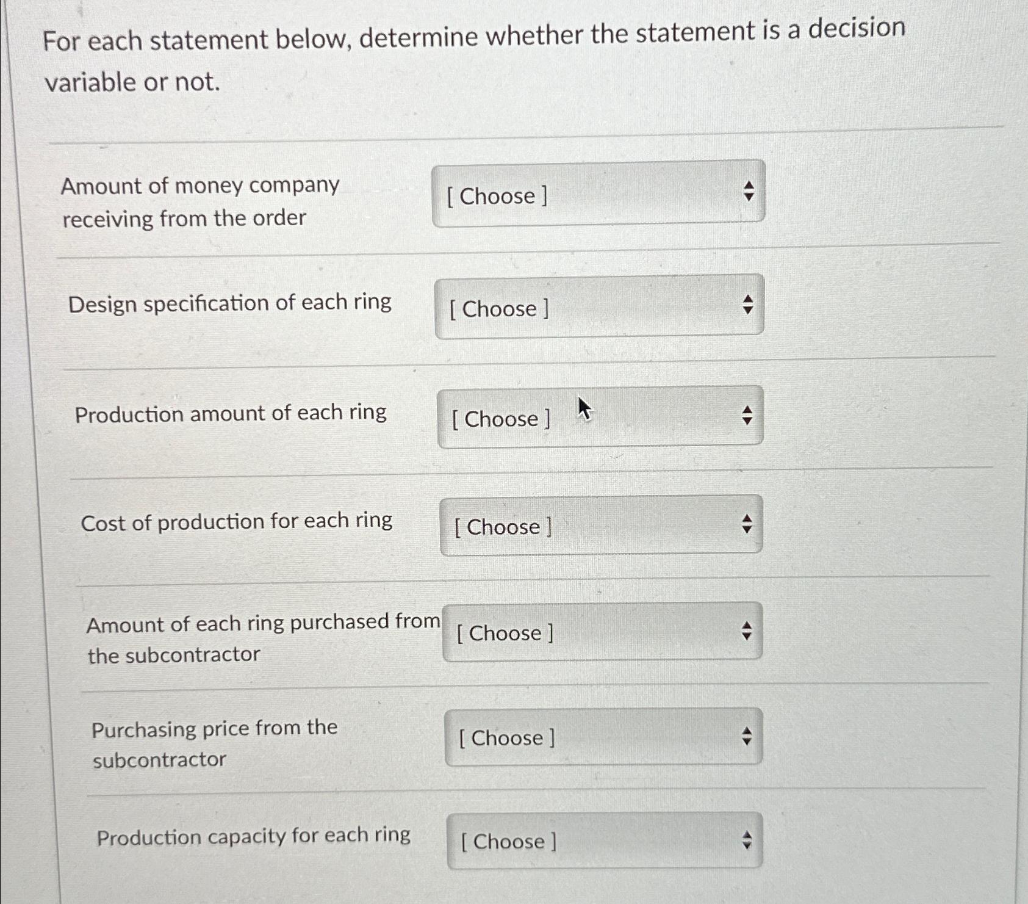Open dropdown for cost of production per ring
Image resolution: width=1028 pixels, height=904 pixels.
coord(601,526)
